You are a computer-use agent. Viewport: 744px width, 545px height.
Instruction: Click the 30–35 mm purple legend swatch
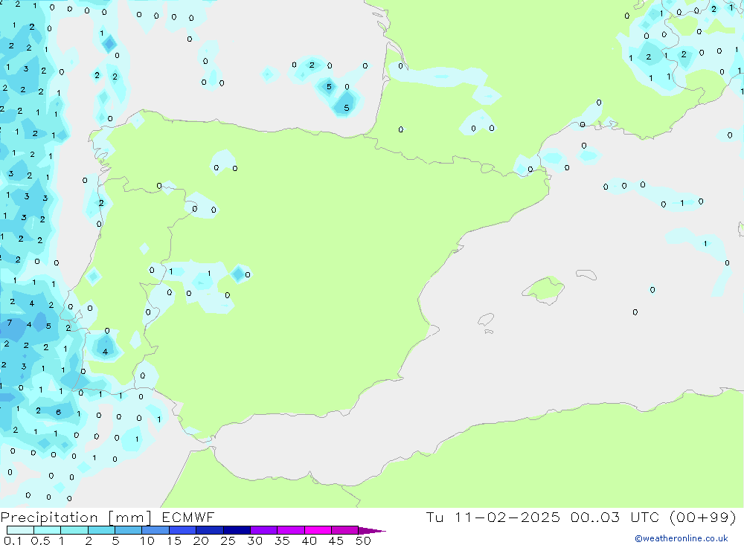point(263,530)
